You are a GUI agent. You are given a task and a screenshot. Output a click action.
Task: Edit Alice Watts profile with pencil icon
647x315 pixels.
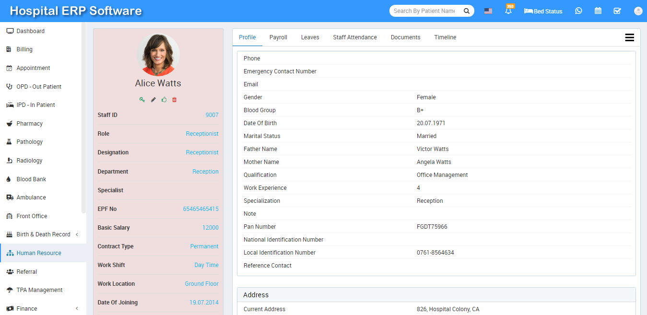(153, 100)
